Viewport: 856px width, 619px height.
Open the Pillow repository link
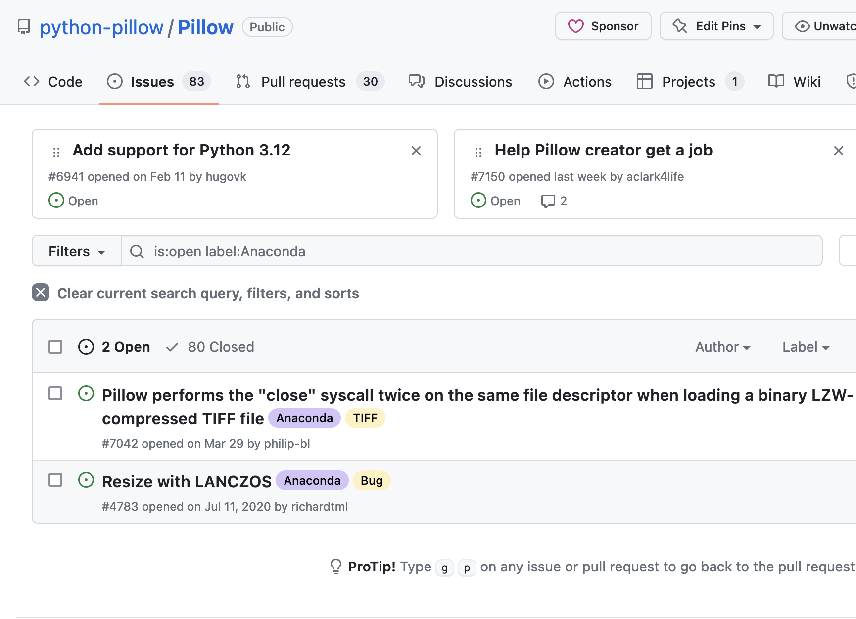205,27
